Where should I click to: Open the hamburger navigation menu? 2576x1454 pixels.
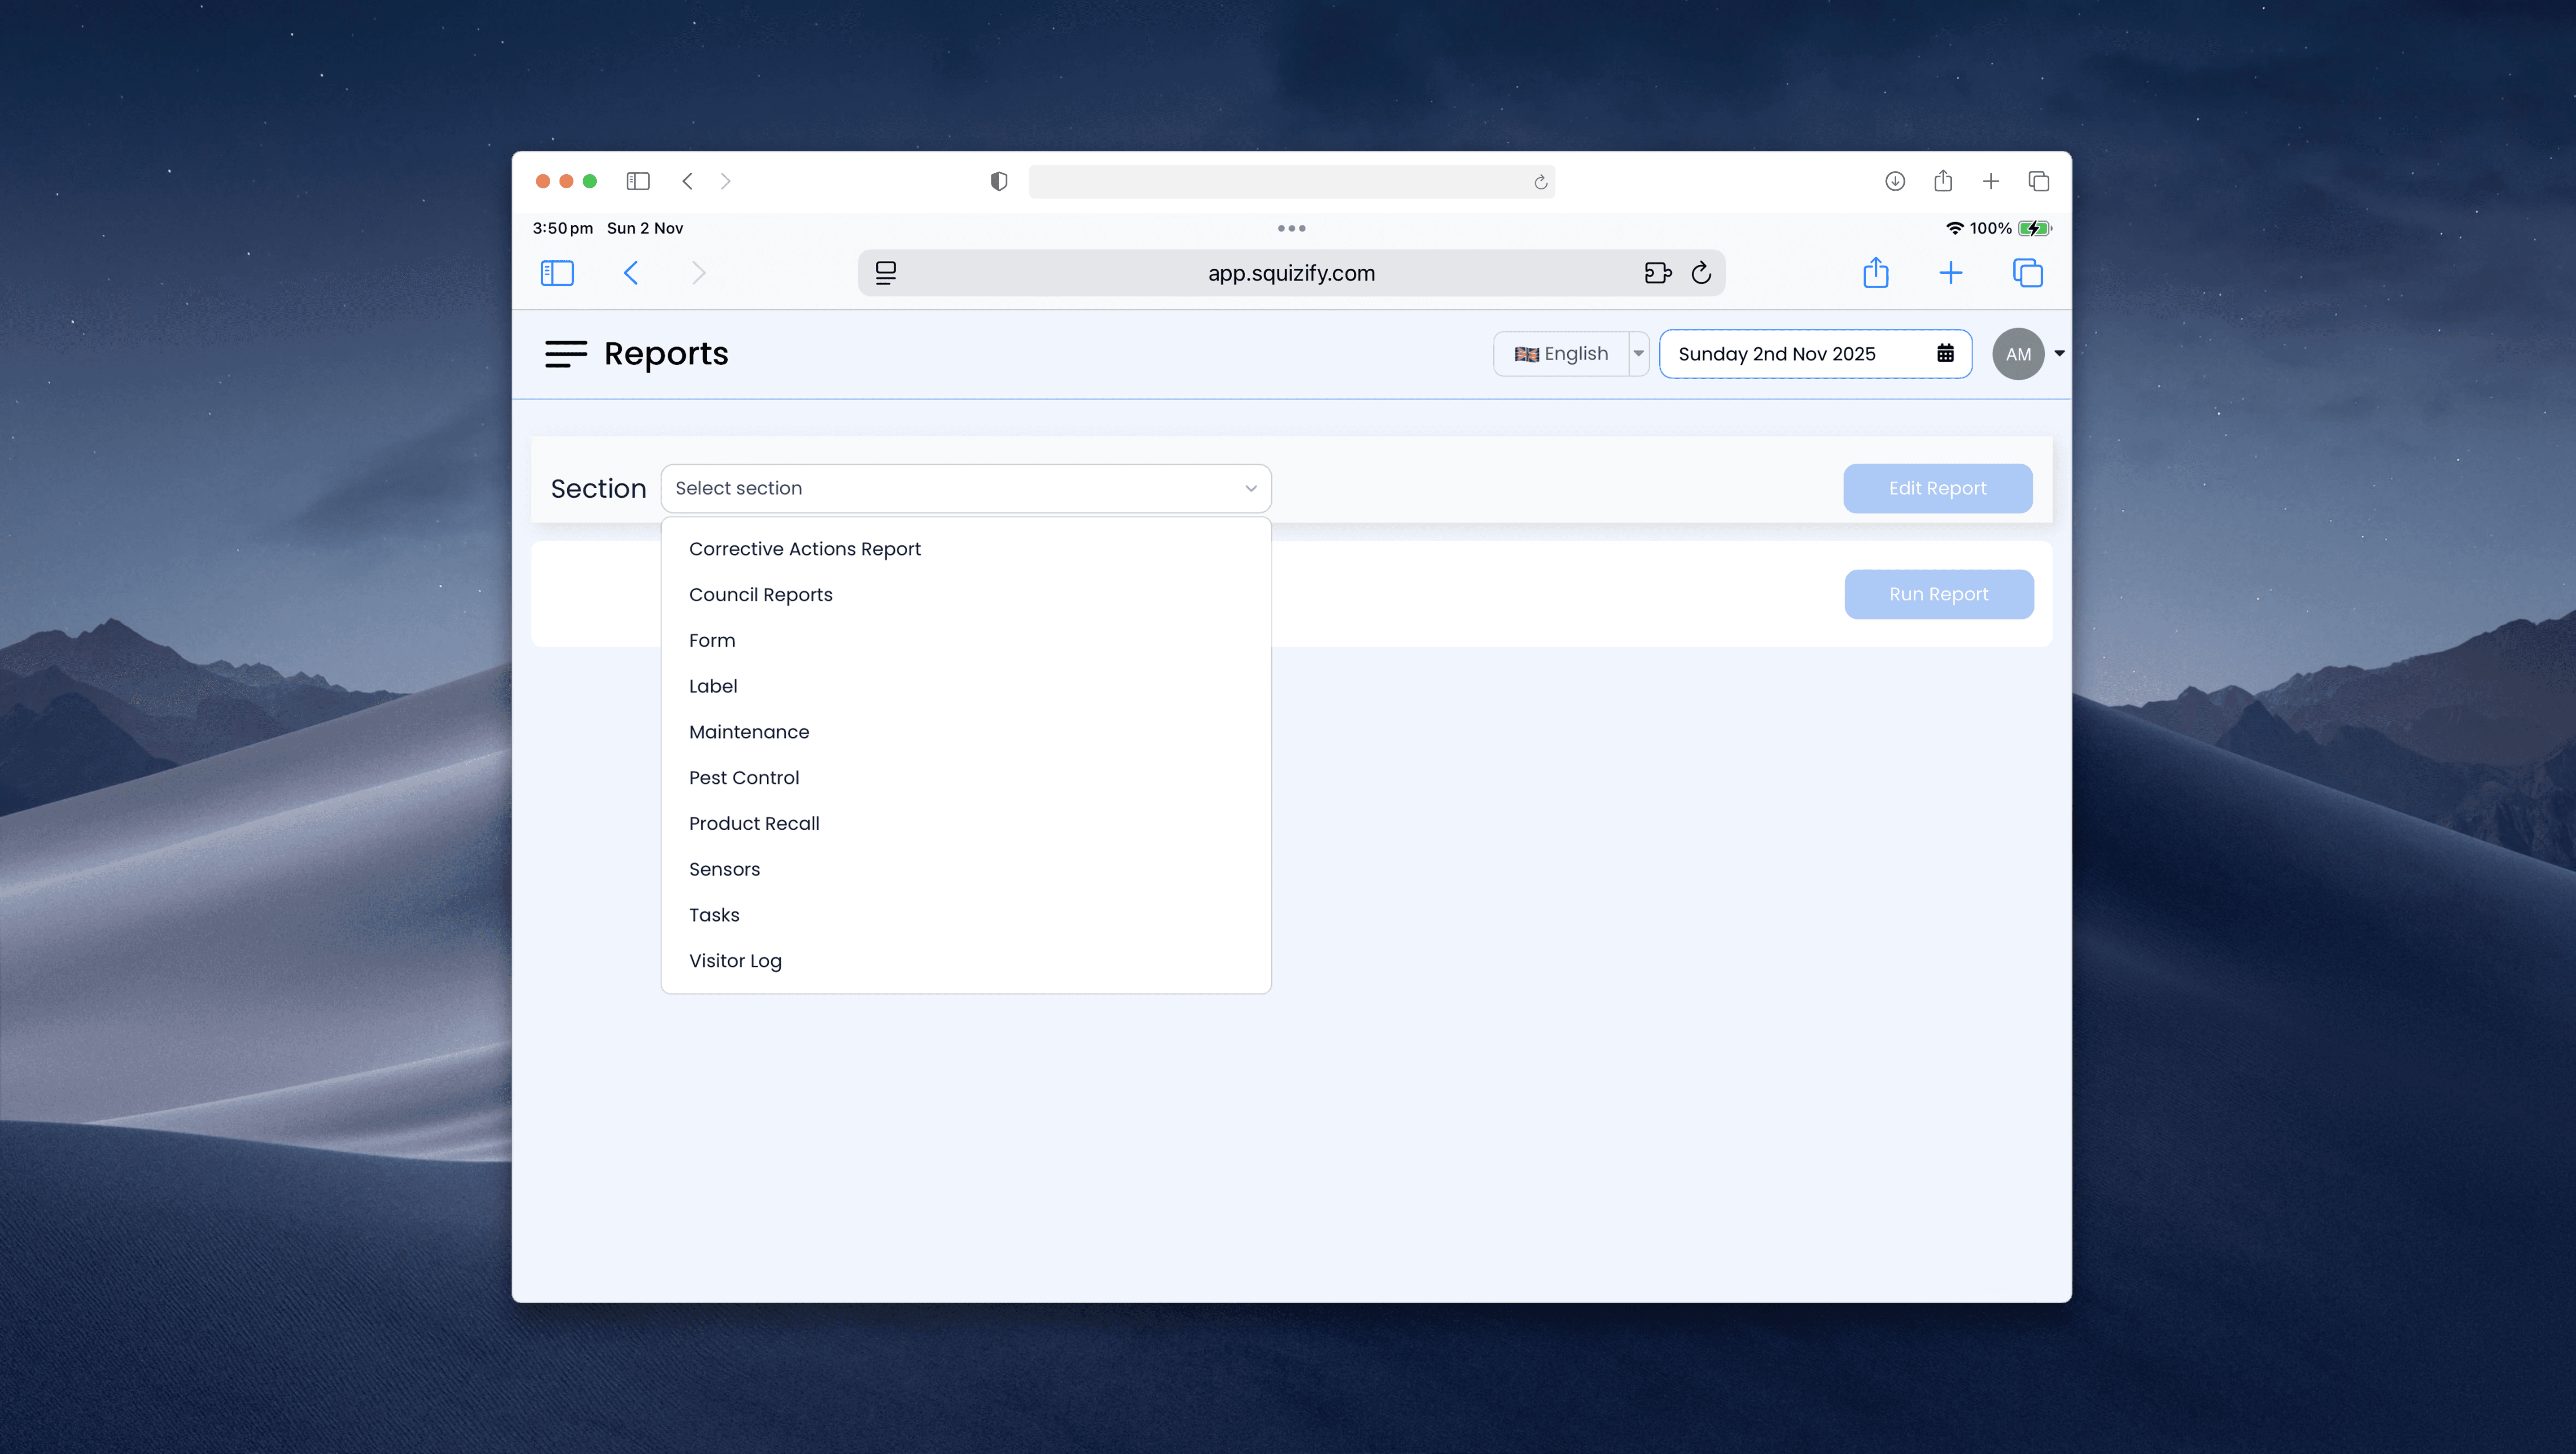pos(565,354)
